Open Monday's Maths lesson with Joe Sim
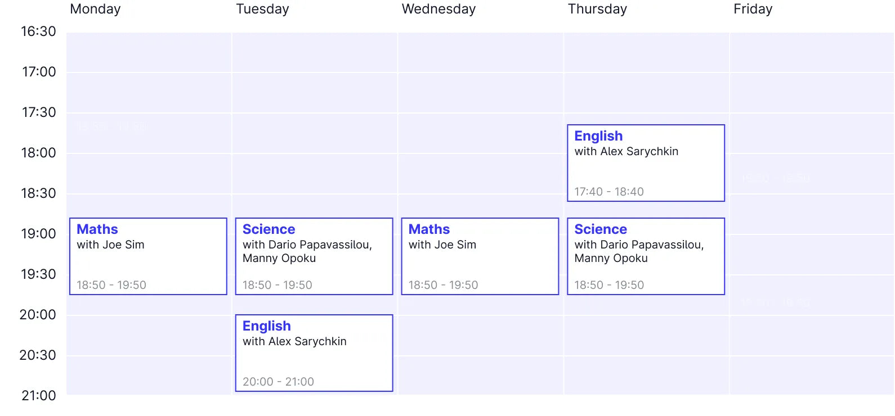The image size is (895, 416). pos(147,256)
